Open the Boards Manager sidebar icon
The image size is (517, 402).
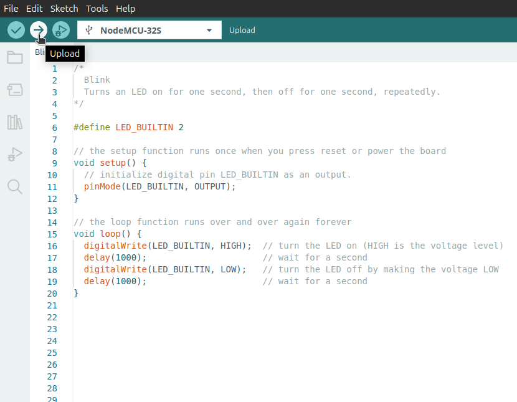point(15,90)
